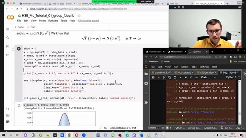Open Colab files folder sidebar icon
This screenshot has width=246, height=138.
click(8, 55)
